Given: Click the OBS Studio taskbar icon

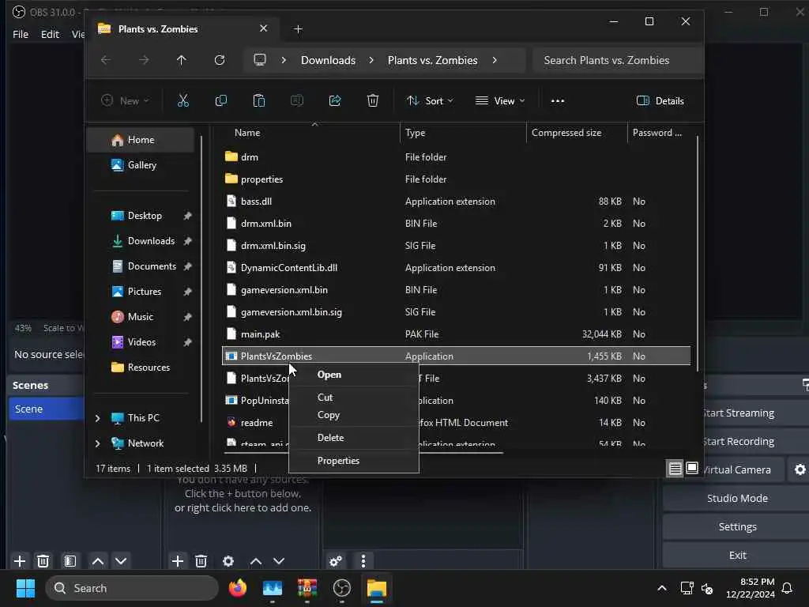Looking at the screenshot, I should pyautogui.click(x=341, y=588).
